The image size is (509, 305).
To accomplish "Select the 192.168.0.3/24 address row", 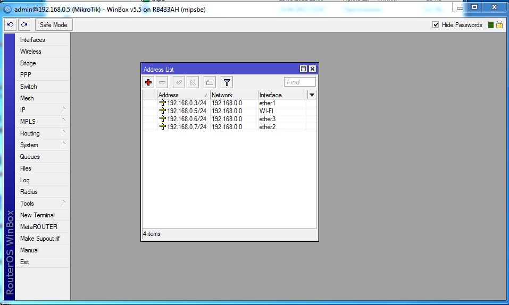I will 229,103.
